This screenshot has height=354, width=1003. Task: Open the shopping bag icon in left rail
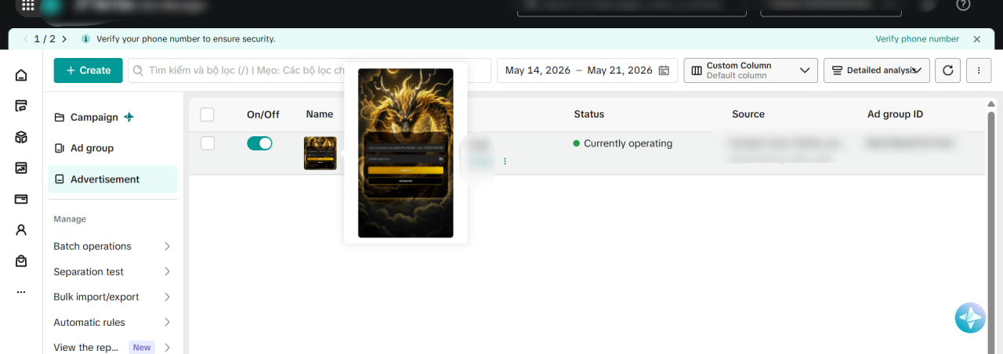coord(21,261)
